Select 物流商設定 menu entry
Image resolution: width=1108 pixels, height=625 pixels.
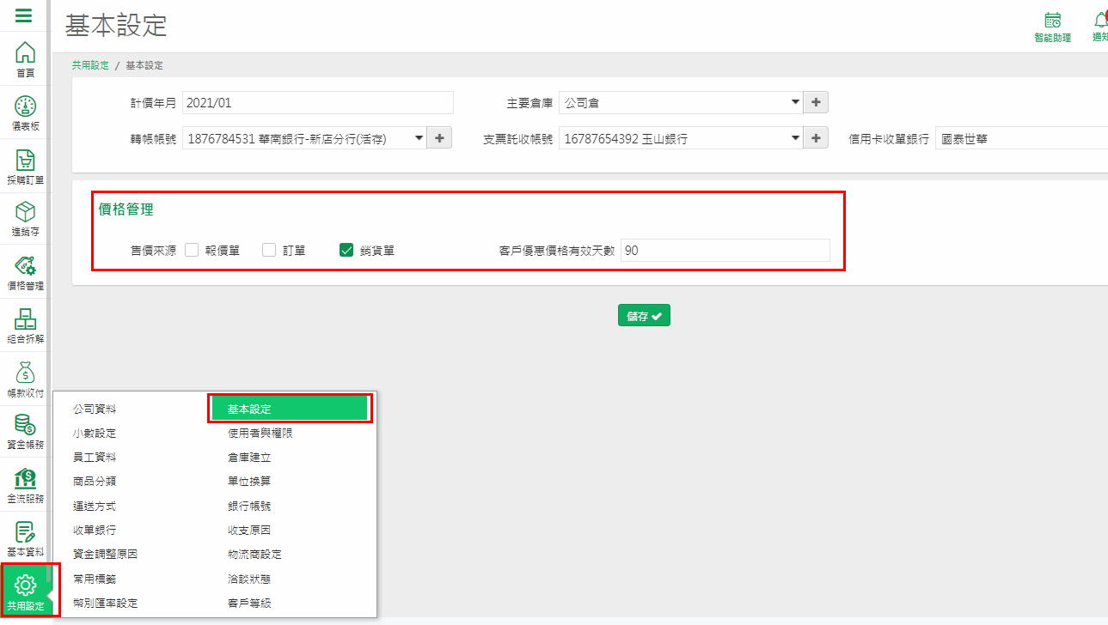(x=254, y=554)
